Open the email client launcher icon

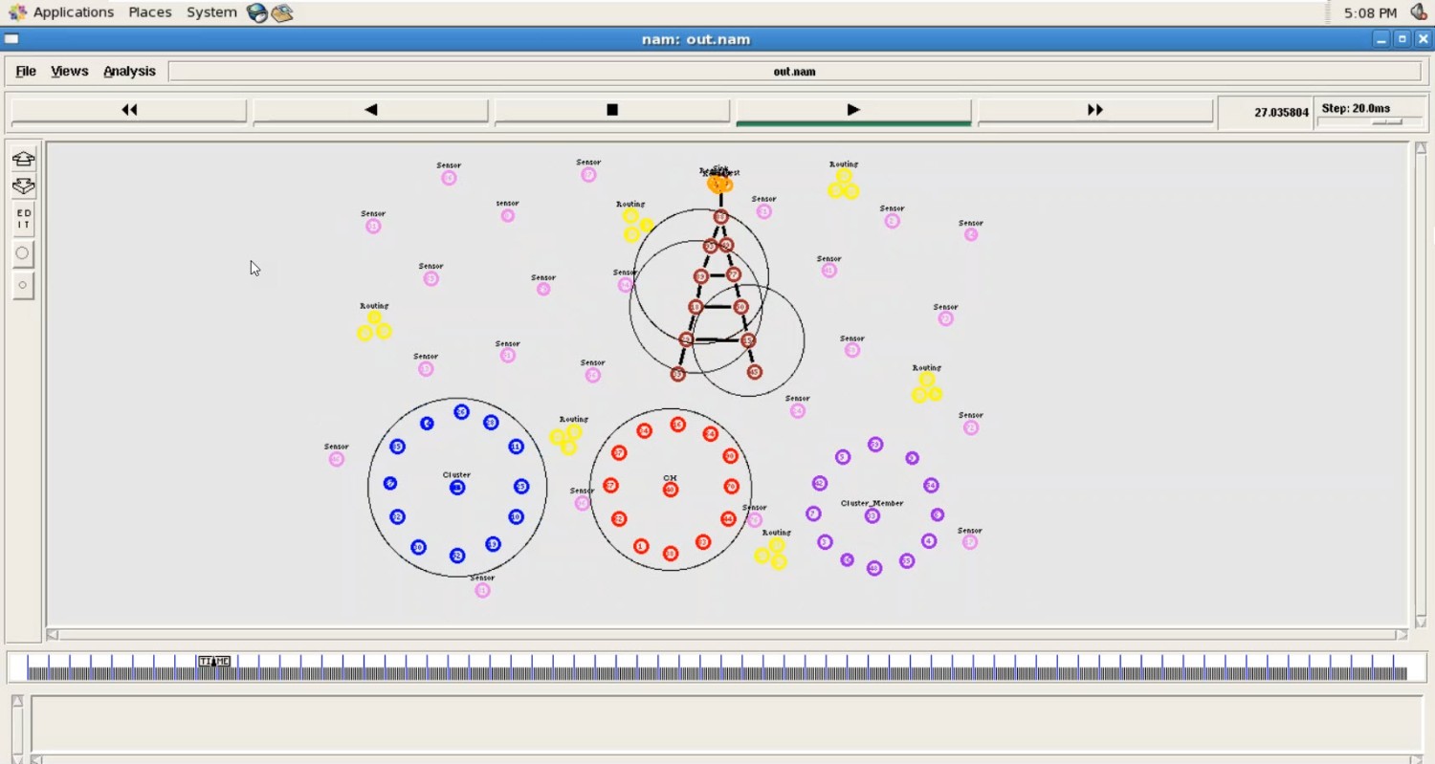281,12
